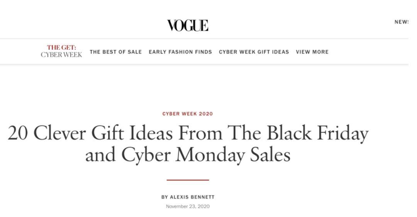
Task: Click the red divider line below headline
Action: [188, 180]
